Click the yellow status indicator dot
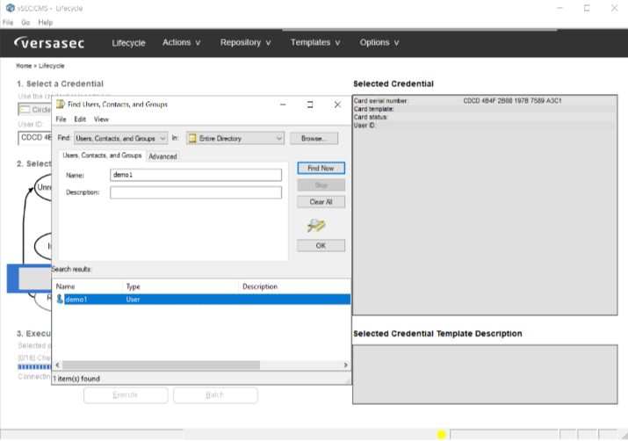Image resolution: width=628 pixels, height=441 pixels. click(x=442, y=435)
